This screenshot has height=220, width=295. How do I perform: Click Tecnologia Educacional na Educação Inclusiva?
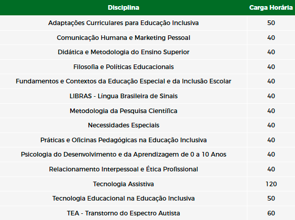(x=123, y=199)
